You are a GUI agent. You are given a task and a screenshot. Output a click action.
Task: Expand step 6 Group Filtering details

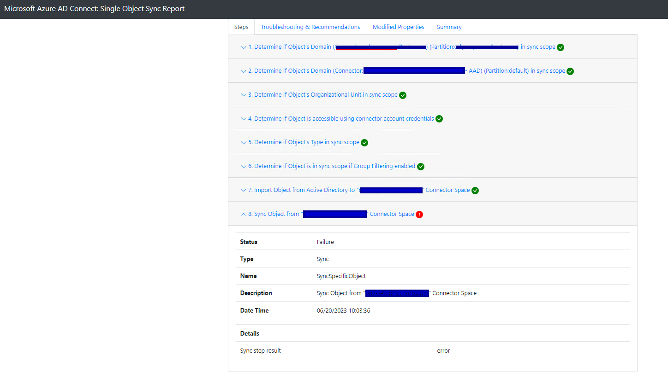[243, 166]
